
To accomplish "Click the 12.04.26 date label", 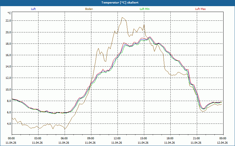I will (222, 143).
